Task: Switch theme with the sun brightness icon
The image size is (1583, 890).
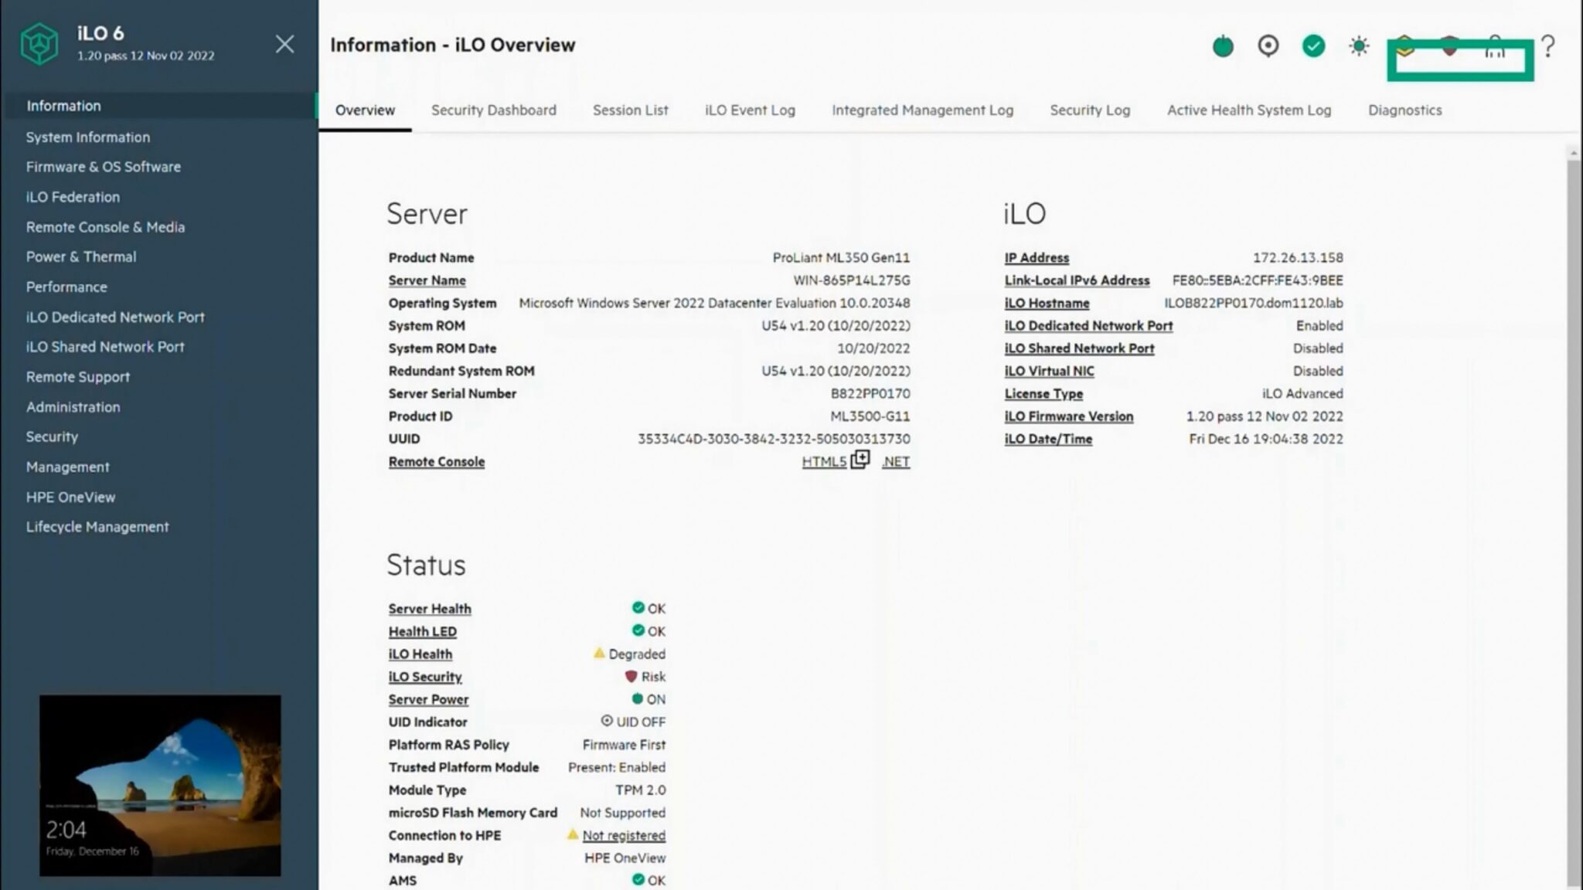Action: click(1359, 46)
